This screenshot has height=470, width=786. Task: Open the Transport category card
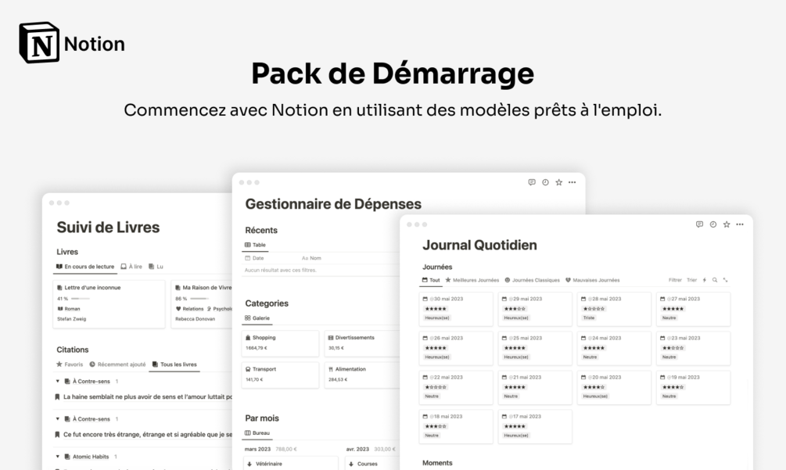point(280,375)
